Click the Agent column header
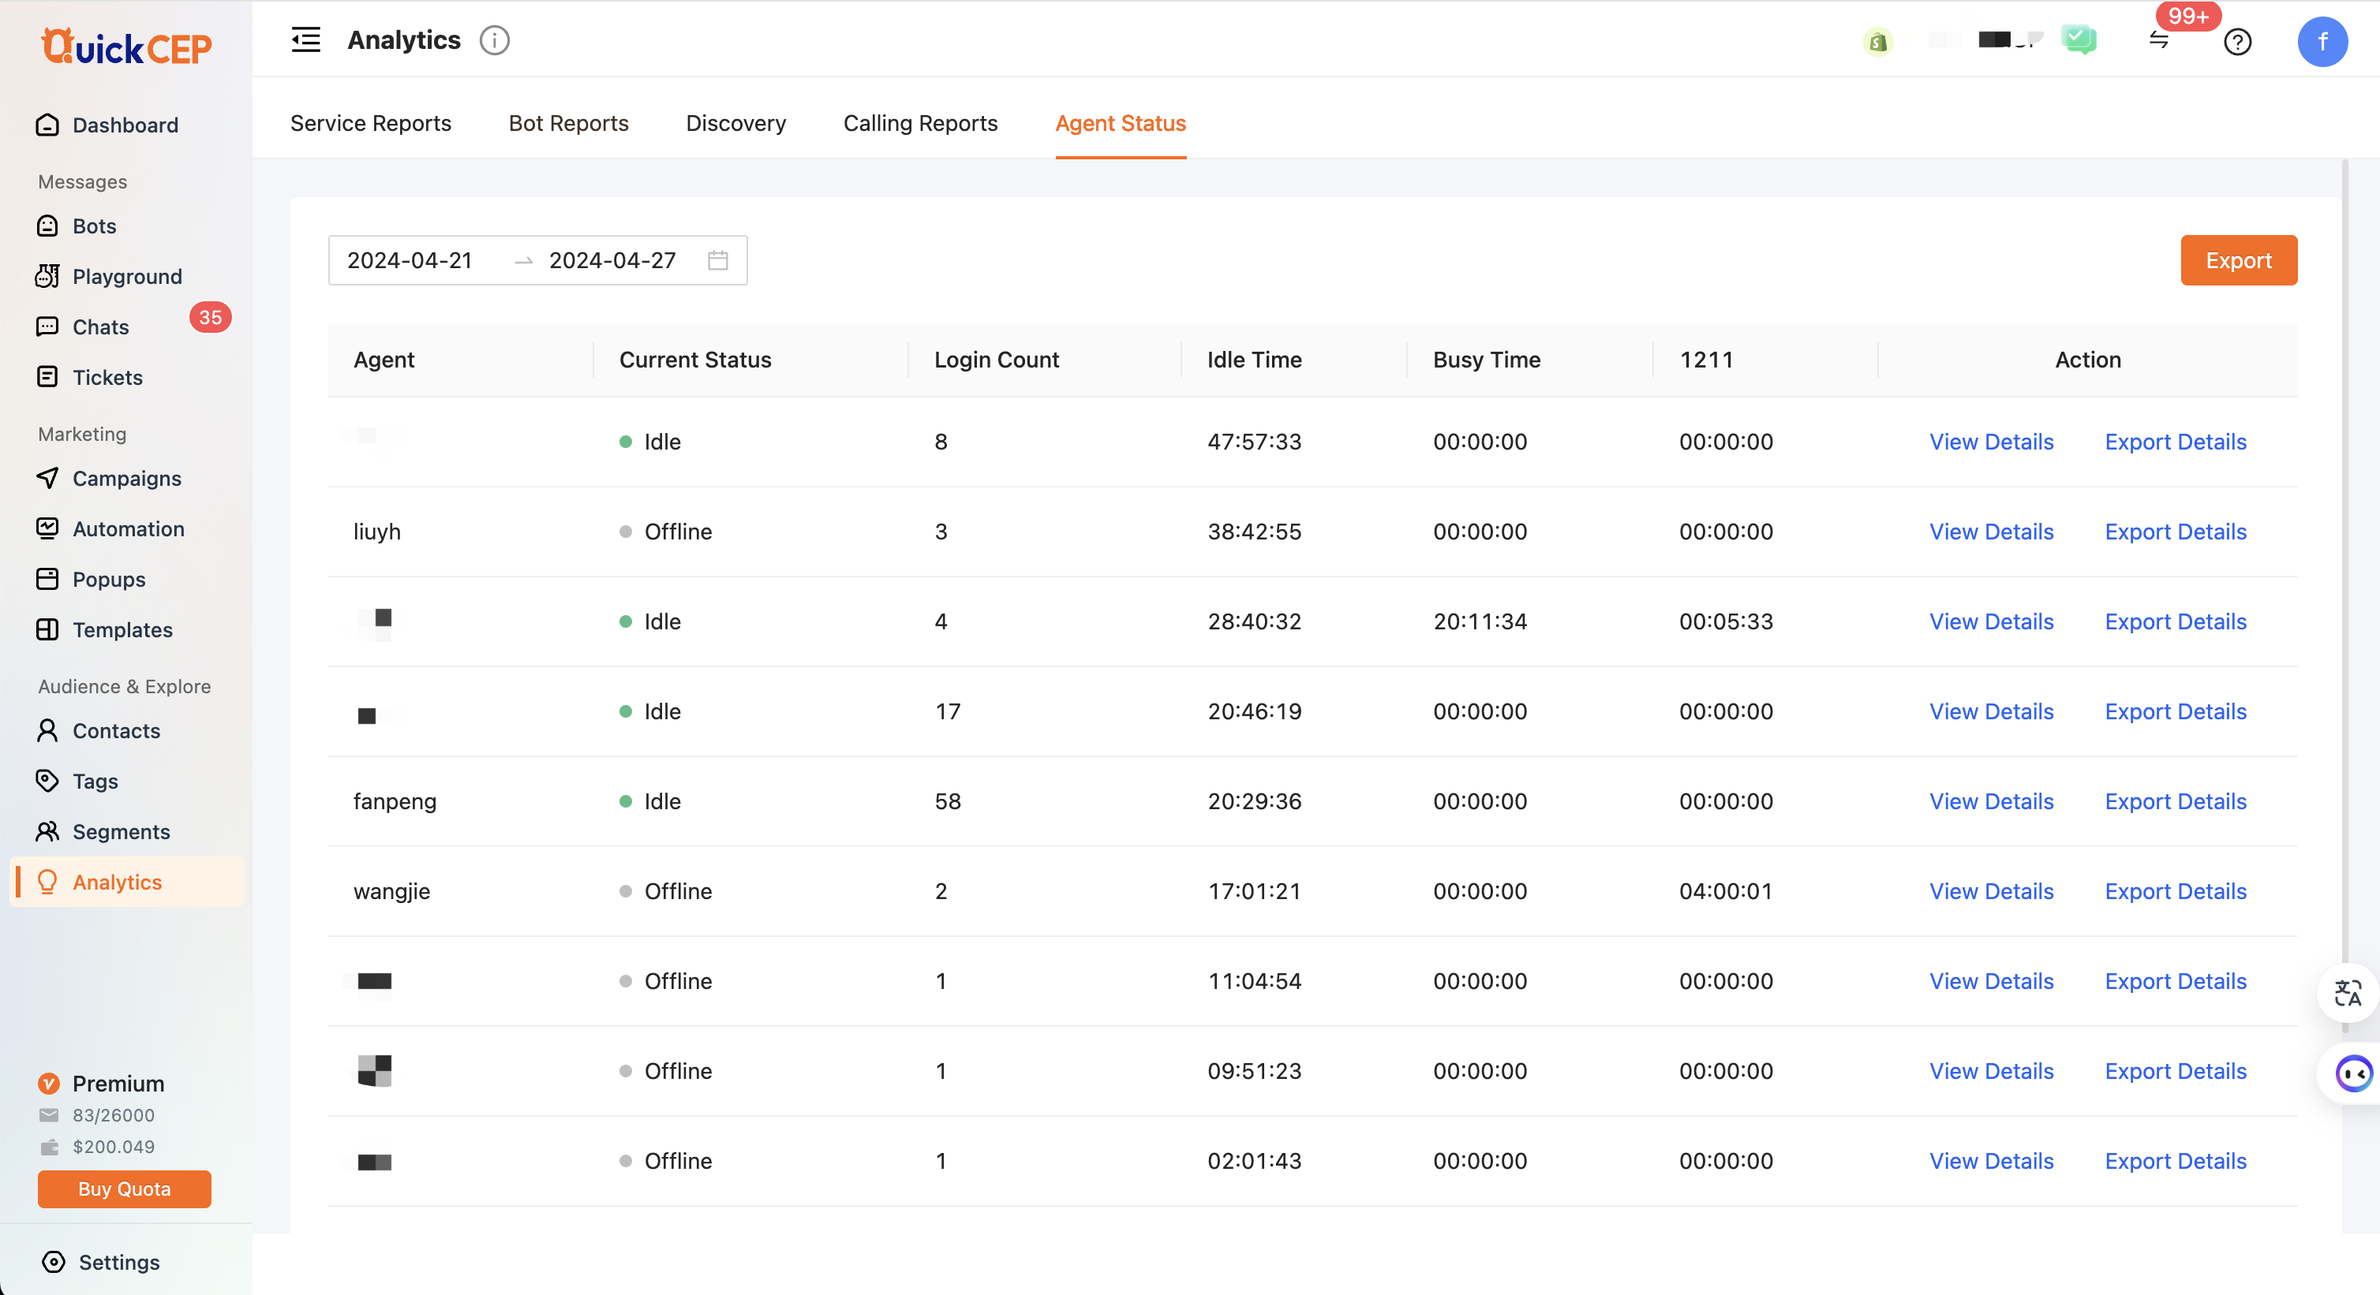Screen dimensions: 2380x1295 point(384,360)
